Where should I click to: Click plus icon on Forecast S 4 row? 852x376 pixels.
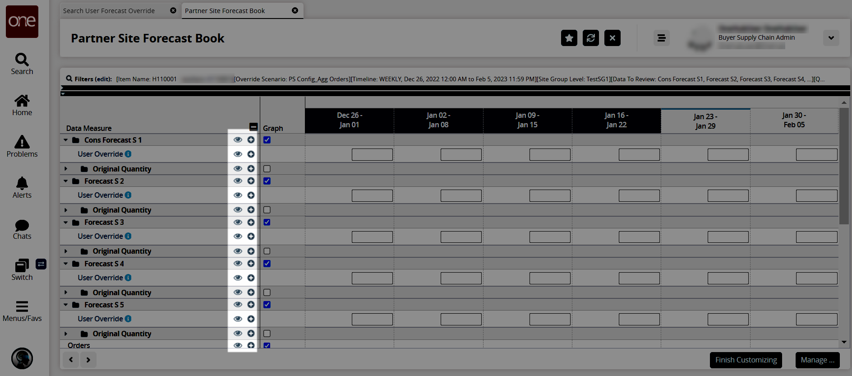tap(251, 264)
